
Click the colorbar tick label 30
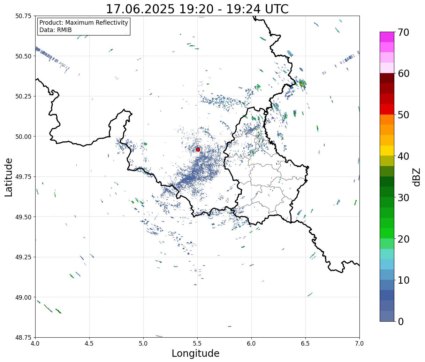(403, 197)
